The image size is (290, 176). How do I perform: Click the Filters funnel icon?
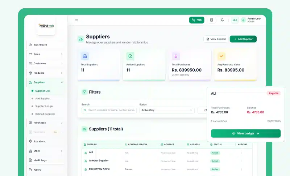84,92
